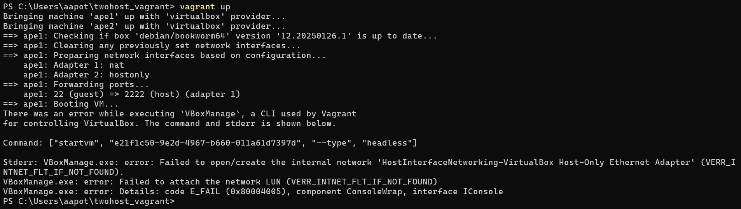Click the 'up' argument after vagrant
The width and height of the screenshot is (741, 209).
coord(225,7)
